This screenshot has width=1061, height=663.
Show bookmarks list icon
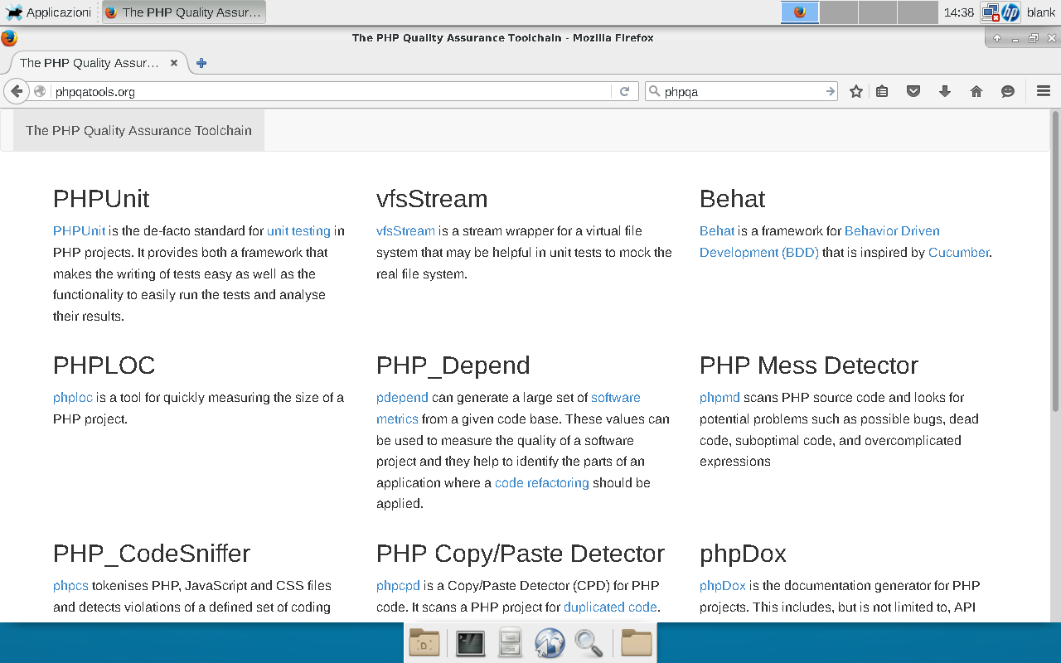(x=882, y=91)
